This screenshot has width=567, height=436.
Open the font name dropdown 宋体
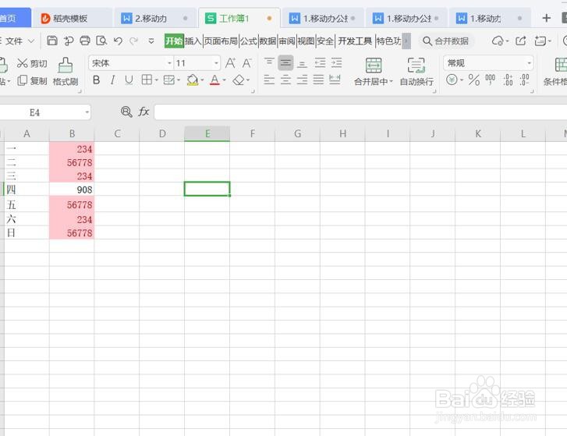169,63
